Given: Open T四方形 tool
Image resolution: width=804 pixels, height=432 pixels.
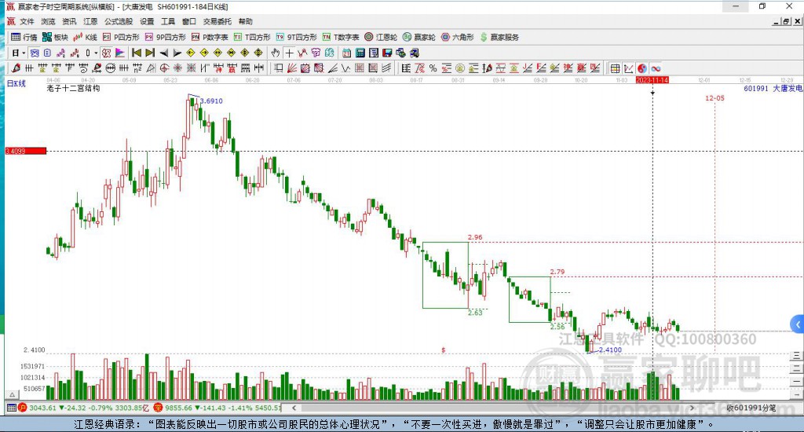Looking at the screenshot, I should coord(252,37).
